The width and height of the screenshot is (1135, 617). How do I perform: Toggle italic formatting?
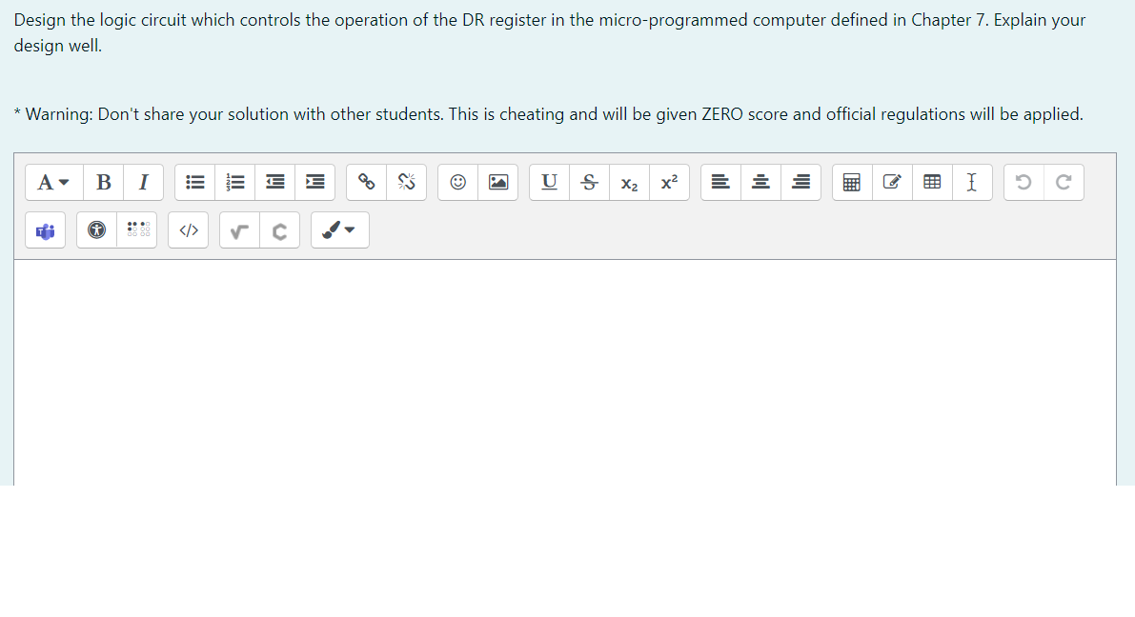pos(143,182)
